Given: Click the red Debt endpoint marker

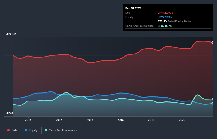Looking at the screenshot, I should (x=213, y=43).
